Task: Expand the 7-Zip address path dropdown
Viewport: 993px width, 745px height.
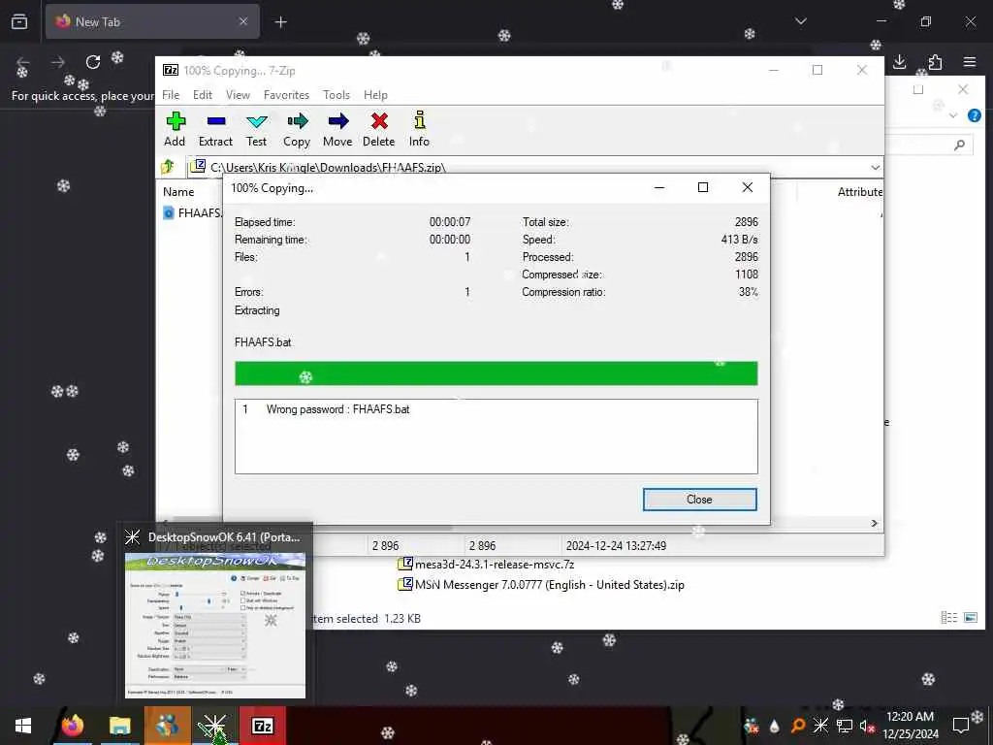Action: pyautogui.click(x=876, y=167)
